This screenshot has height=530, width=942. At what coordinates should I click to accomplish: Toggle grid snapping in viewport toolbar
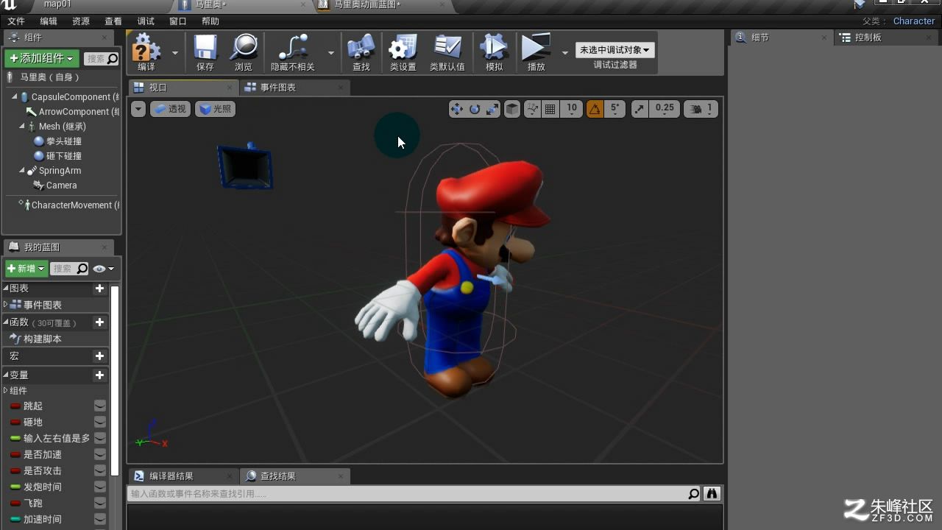(550, 109)
